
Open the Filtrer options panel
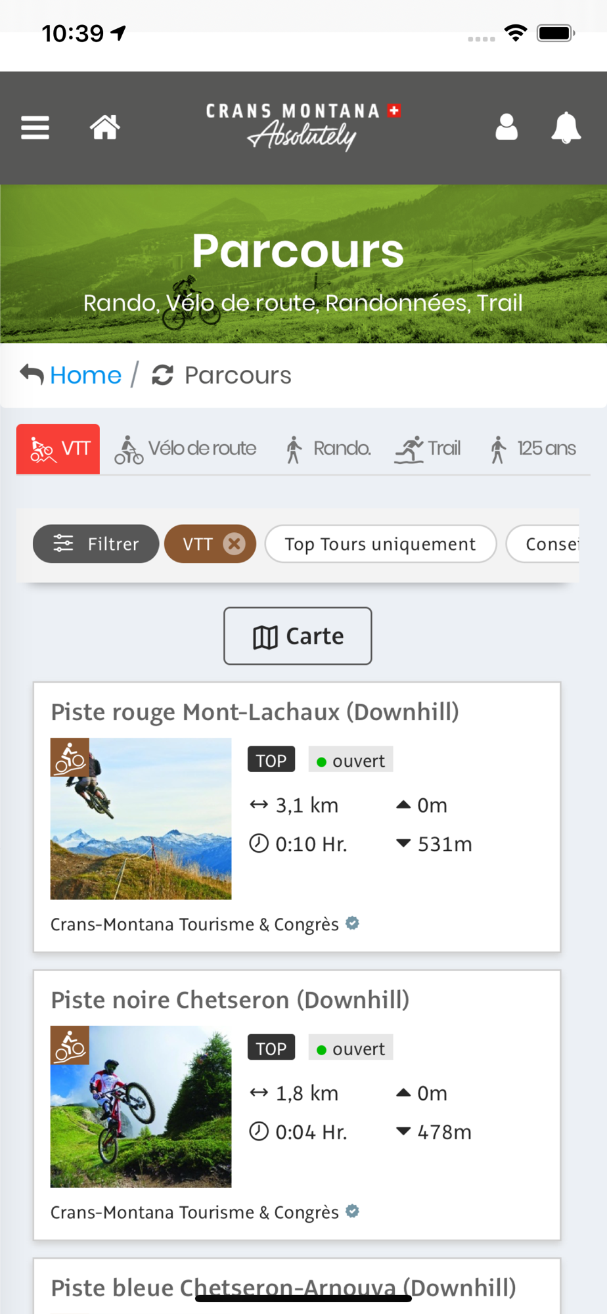tap(96, 544)
